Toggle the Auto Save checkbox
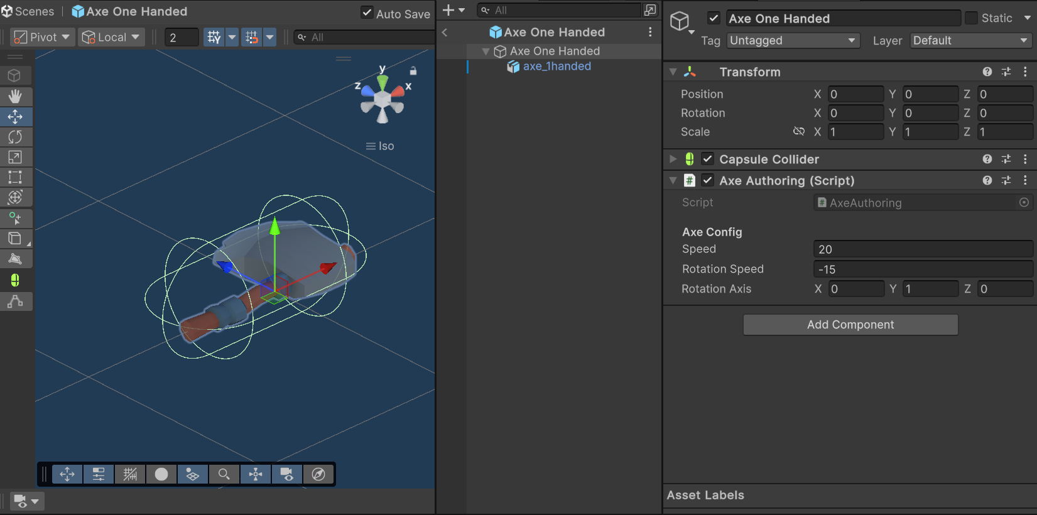 point(367,13)
